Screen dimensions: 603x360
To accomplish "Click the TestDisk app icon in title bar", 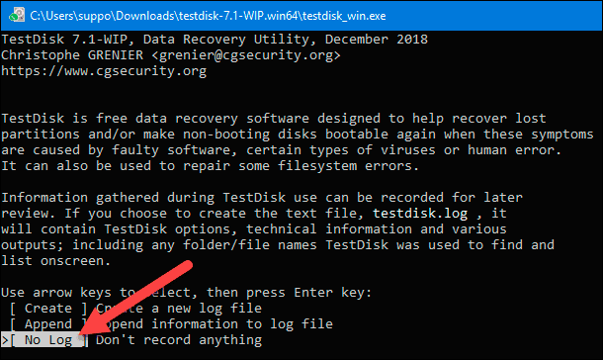I will (x=17, y=16).
